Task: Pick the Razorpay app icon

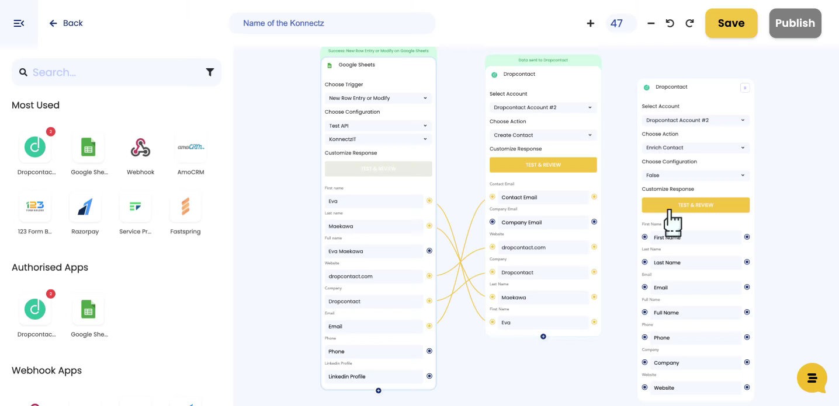Action: coord(85,207)
